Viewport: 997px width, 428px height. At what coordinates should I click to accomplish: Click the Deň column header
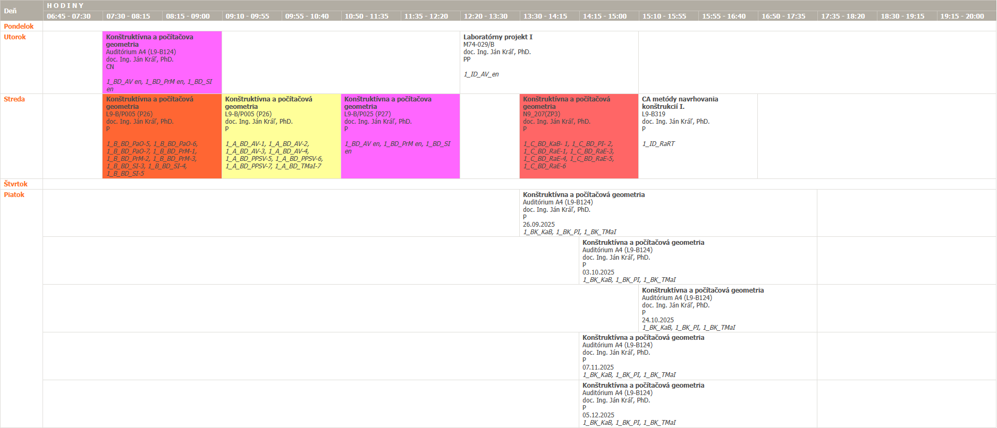click(11, 11)
